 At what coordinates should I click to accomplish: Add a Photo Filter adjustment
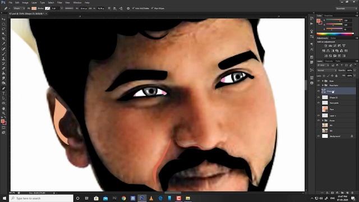coord(337,51)
